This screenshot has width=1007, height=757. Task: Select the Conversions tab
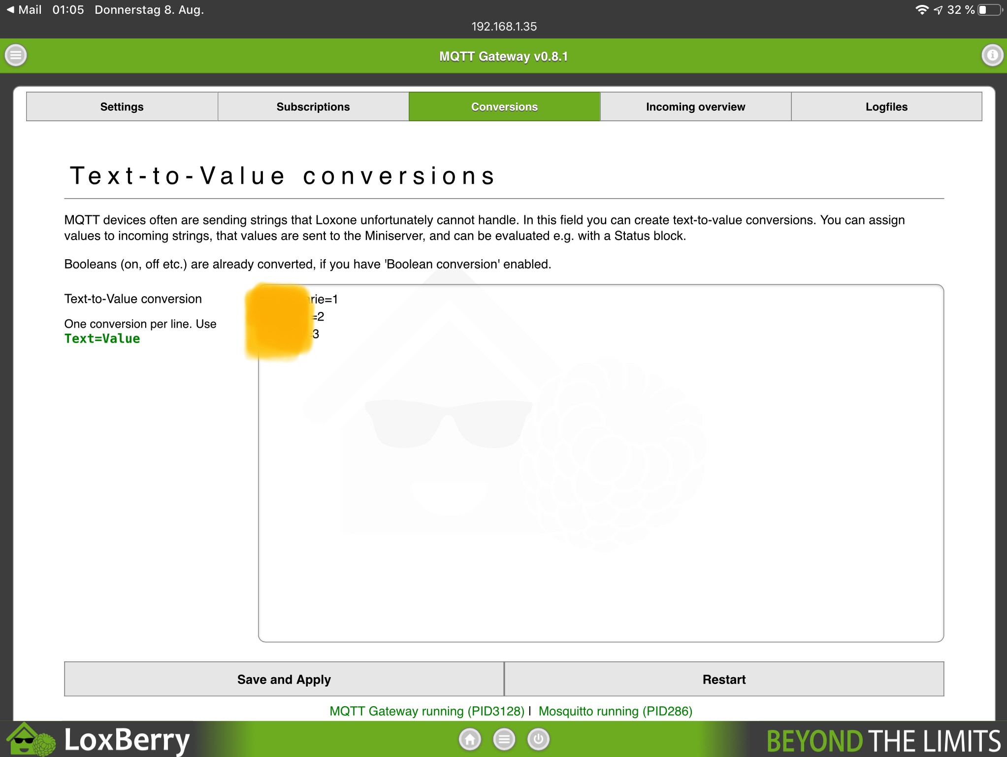(x=504, y=106)
